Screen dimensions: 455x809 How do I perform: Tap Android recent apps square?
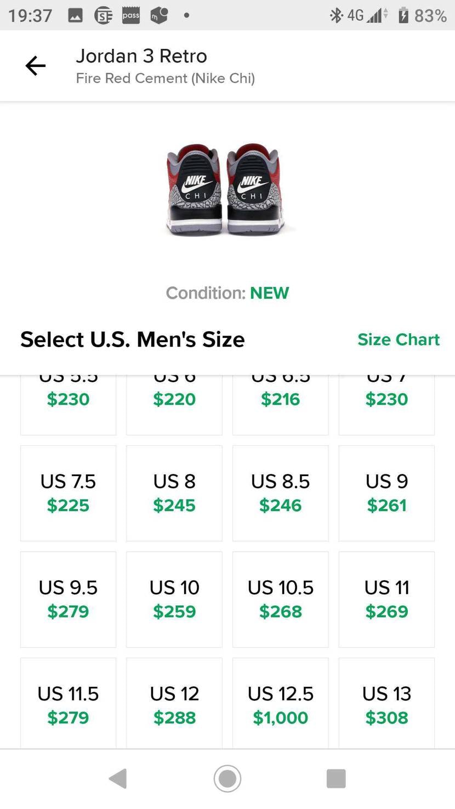(x=336, y=778)
